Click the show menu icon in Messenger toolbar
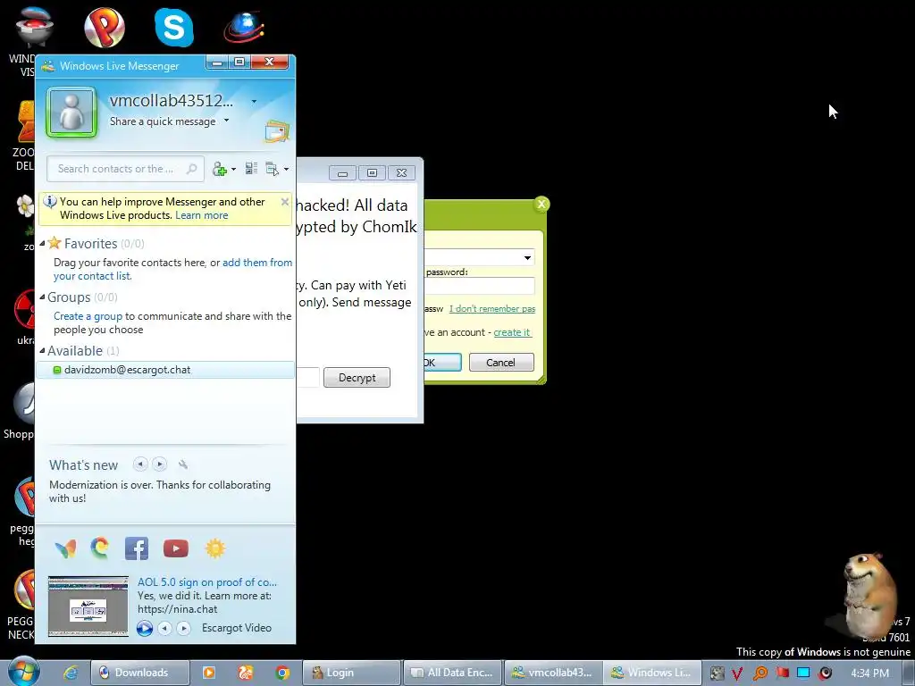 pyautogui.click(x=272, y=169)
